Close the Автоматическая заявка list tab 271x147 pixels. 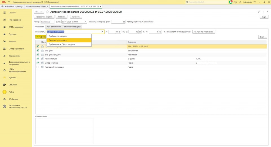(x=48, y=7)
